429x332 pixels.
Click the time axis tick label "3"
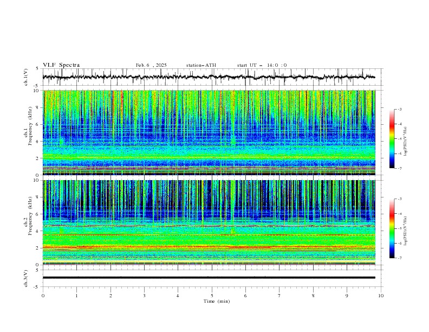[144, 296]
